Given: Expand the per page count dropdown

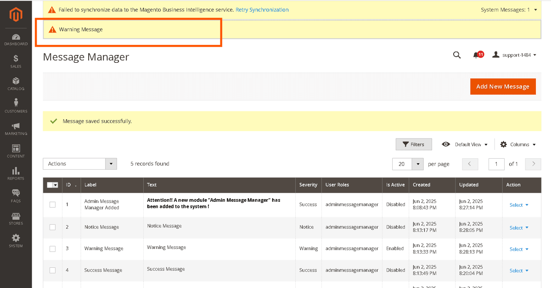Looking at the screenshot, I should click(417, 164).
